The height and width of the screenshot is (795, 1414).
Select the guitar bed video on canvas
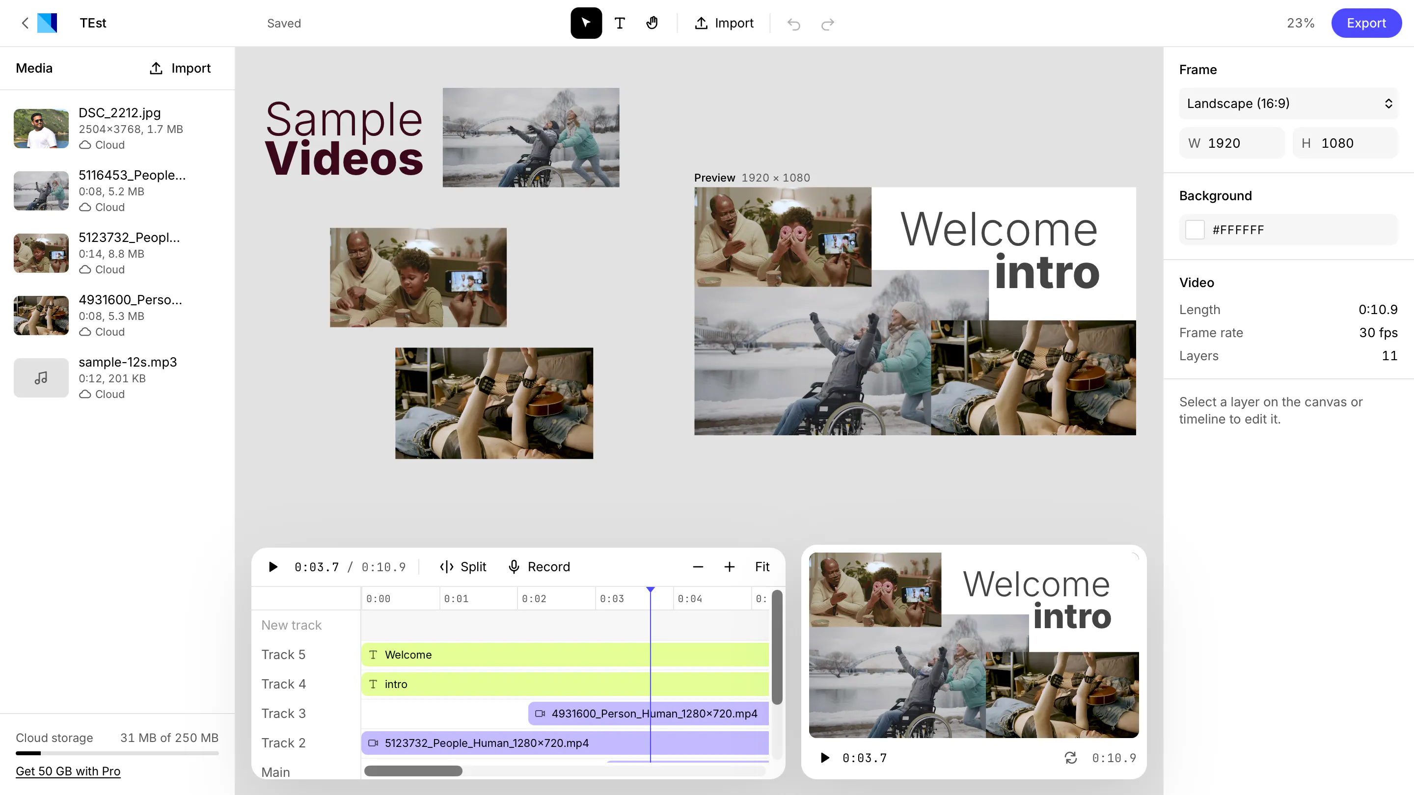[x=493, y=403]
